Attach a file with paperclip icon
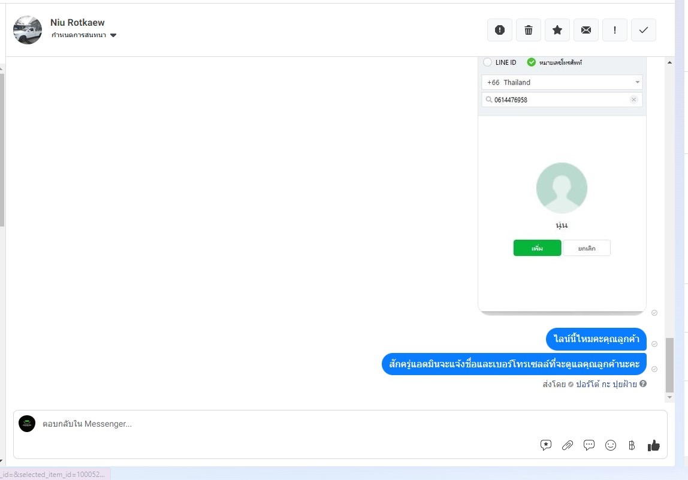The height and width of the screenshot is (480, 688). point(568,445)
